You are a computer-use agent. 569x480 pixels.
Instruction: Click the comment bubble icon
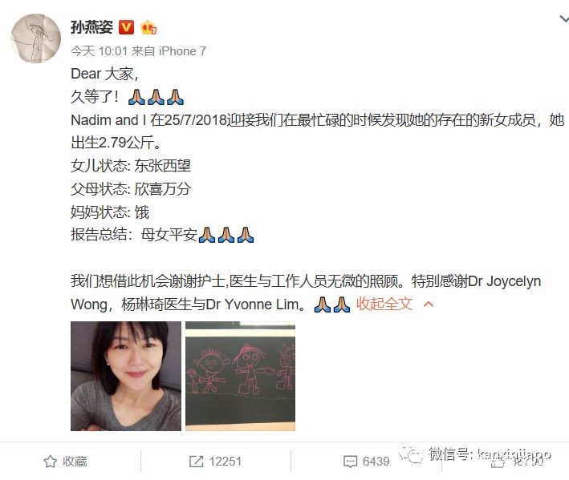pos(350,462)
